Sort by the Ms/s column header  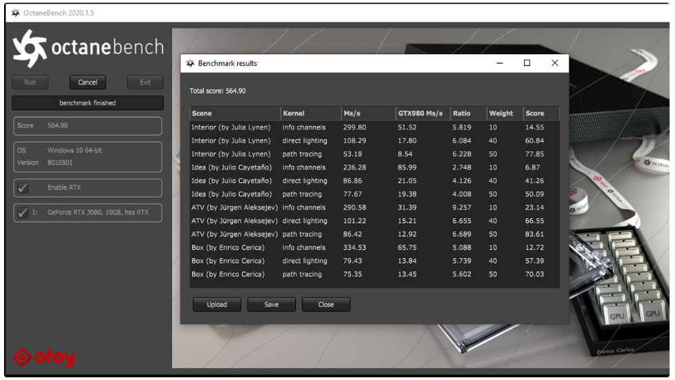coord(368,113)
